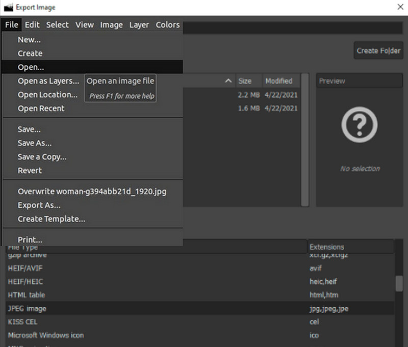
Task: Choose Open... from the File menu
Action: click(31, 67)
